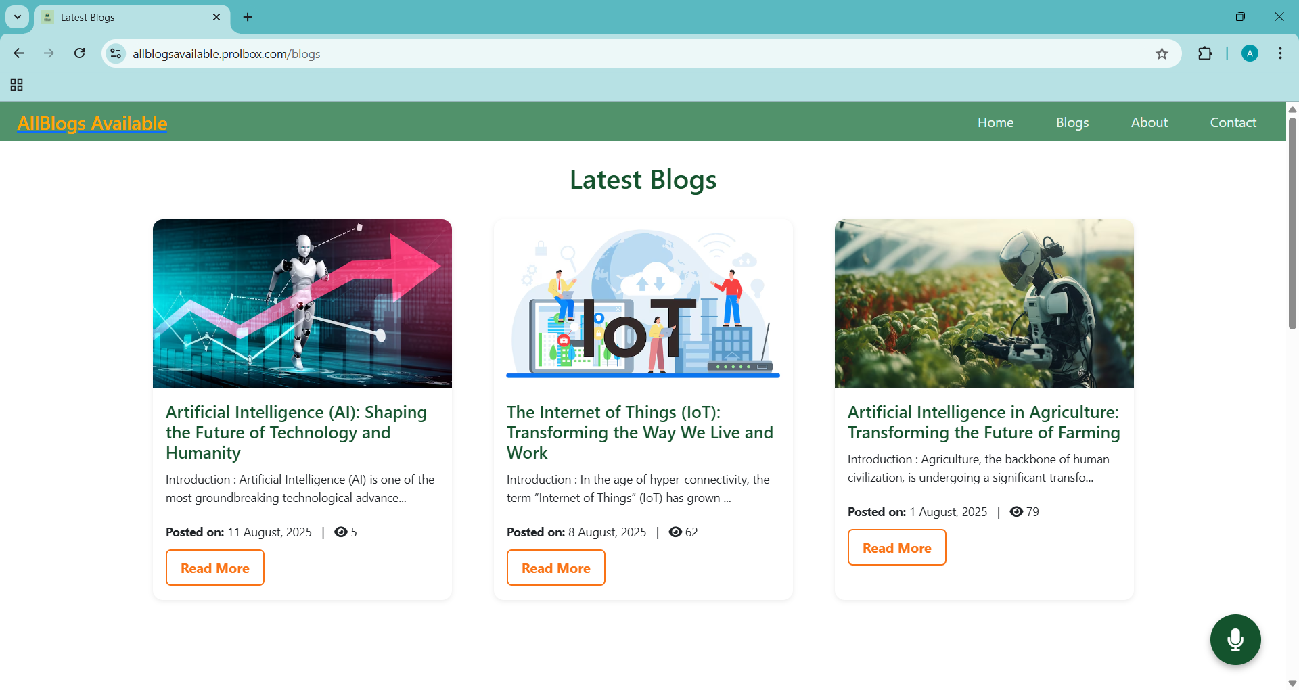Image resolution: width=1299 pixels, height=690 pixels.
Task: View site information icon in address bar
Action: point(116,54)
